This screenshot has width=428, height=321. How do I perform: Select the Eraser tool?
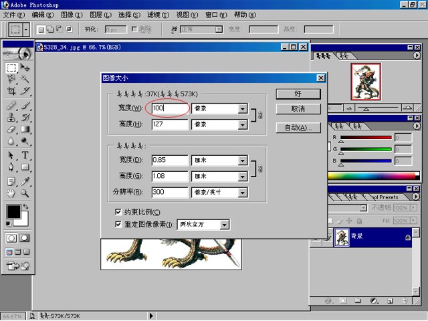pyautogui.click(x=11, y=129)
